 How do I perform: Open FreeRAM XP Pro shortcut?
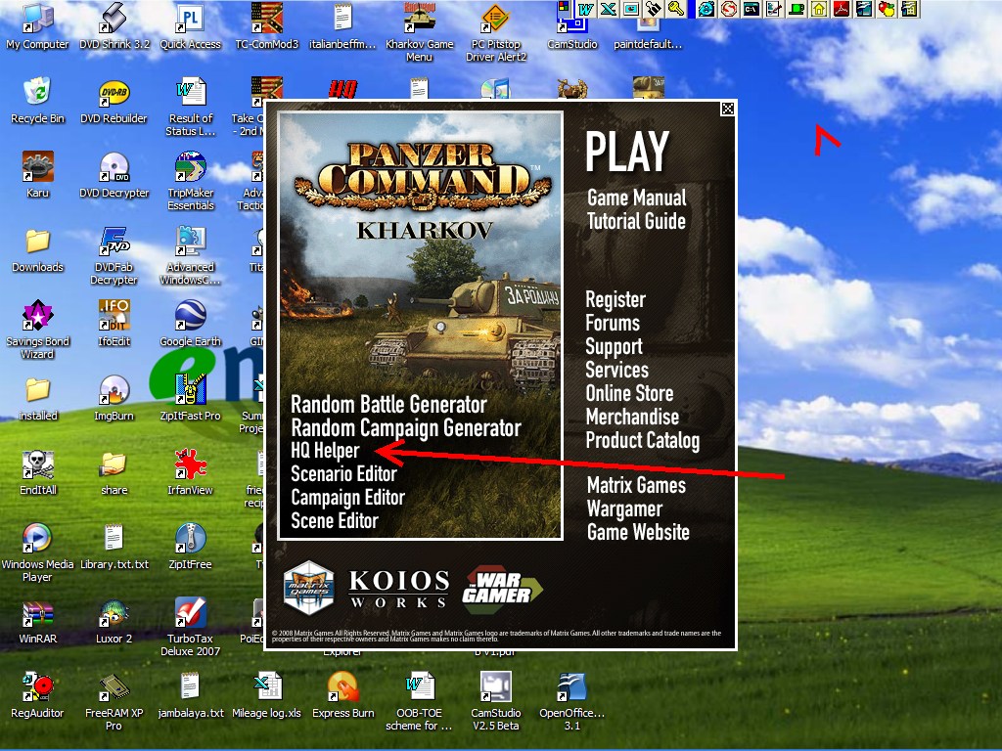coord(114,701)
